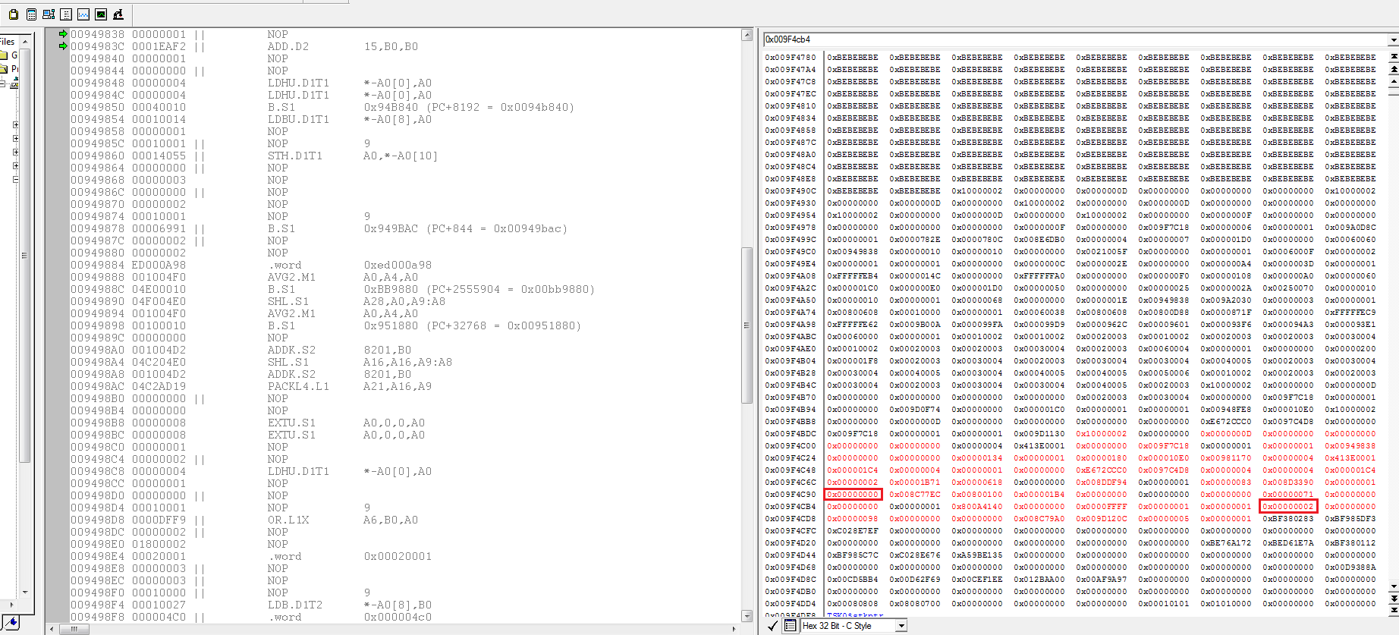Expand the second plus node in Files tree
This screenshot has width=1399, height=635.
16,139
